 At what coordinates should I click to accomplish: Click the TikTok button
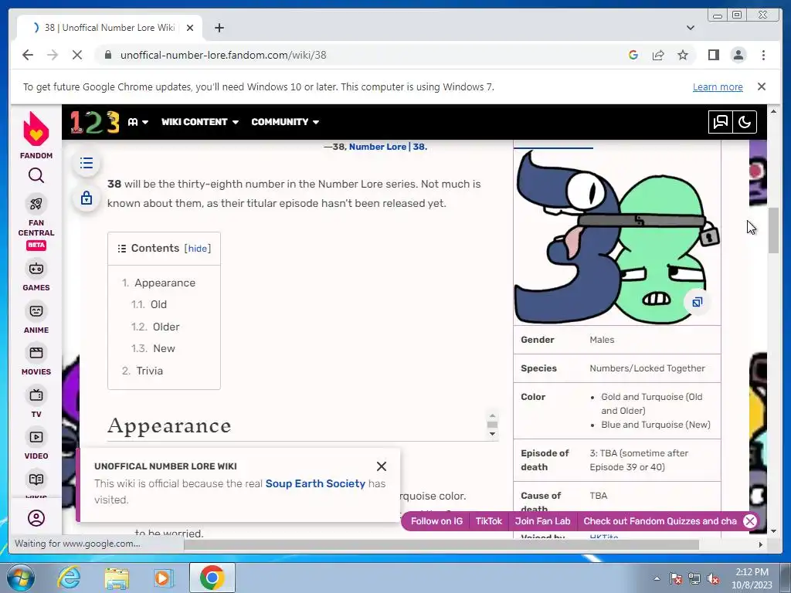click(489, 521)
